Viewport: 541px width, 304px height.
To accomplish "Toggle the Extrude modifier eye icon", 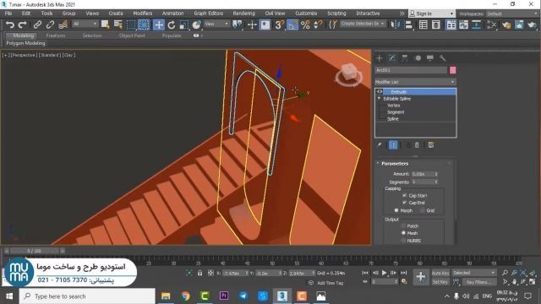I will pos(380,92).
